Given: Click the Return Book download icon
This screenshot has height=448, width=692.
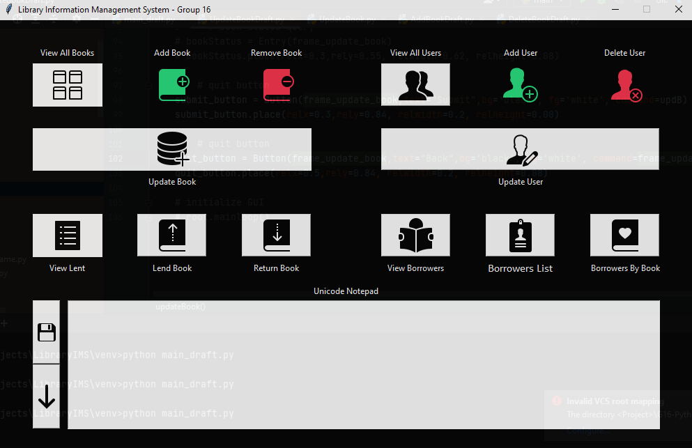Looking at the screenshot, I should pos(276,235).
